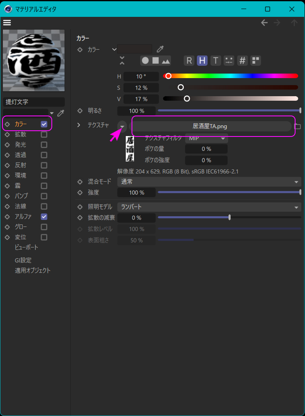Click the color eyedropper icon
The height and width of the screenshot is (416, 305).
click(x=160, y=49)
